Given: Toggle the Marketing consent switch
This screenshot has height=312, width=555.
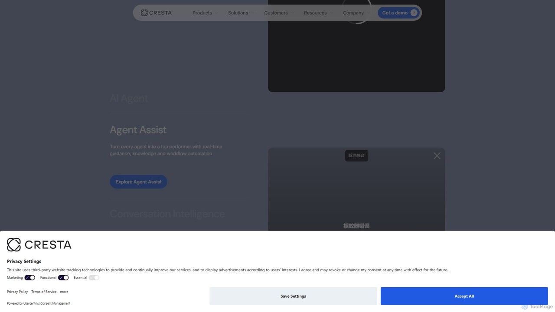Looking at the screenshot, I should click(30, 278).
